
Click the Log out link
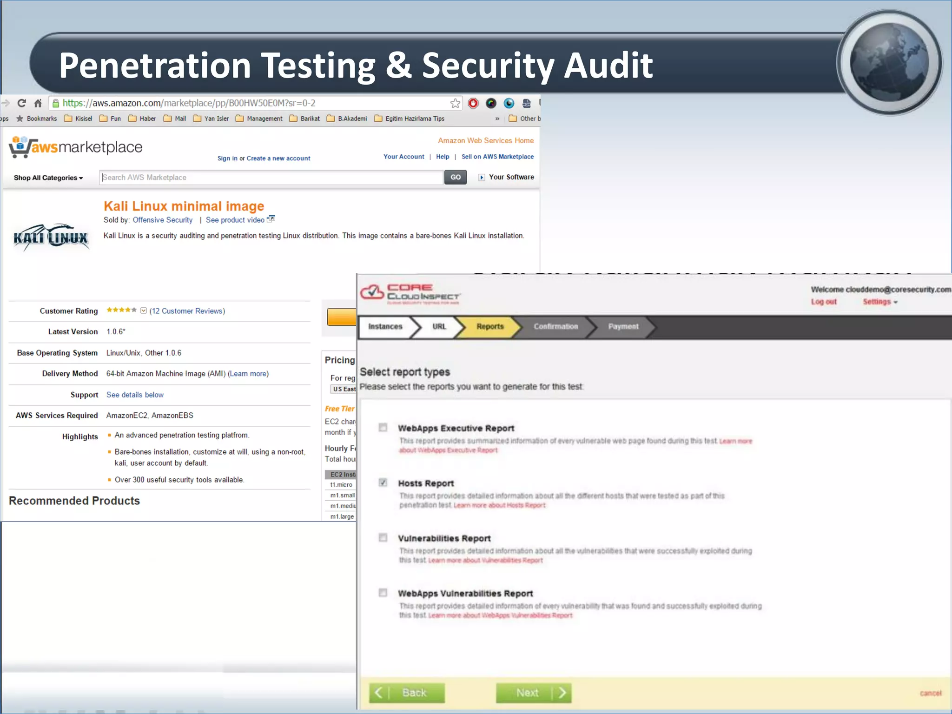tap(824, 302)
